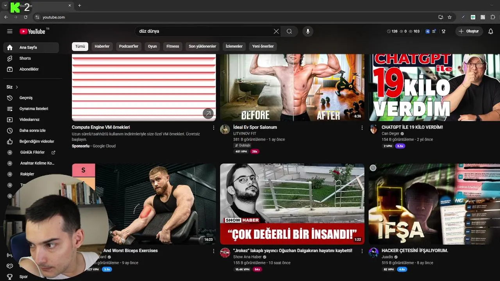
Task: Go to the YouTube logo home link
Action: [32, 31]
